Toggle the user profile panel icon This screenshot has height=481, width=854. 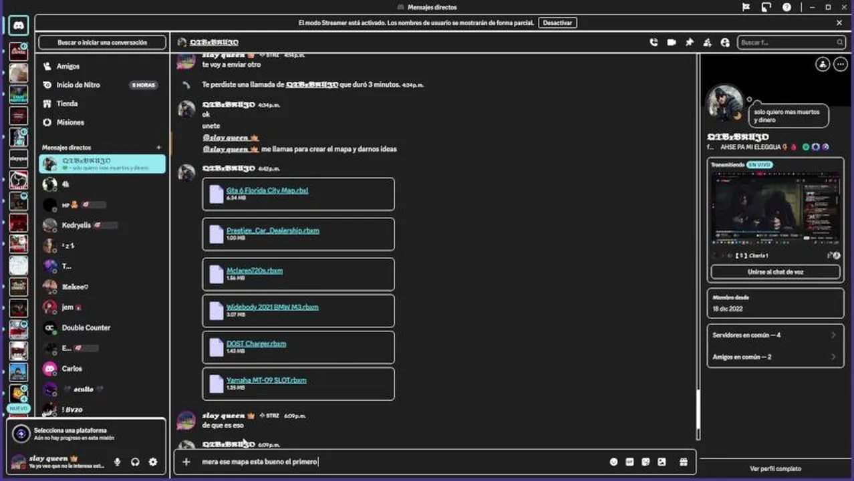(x=725, y=42)
